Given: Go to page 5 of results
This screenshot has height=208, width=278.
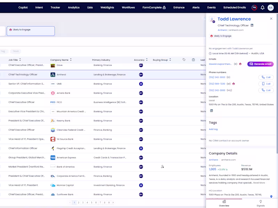Looking at the screenshot, I should coord(91,202).
